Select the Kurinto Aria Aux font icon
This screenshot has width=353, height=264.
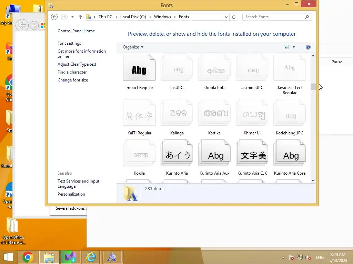pos(214,153)
